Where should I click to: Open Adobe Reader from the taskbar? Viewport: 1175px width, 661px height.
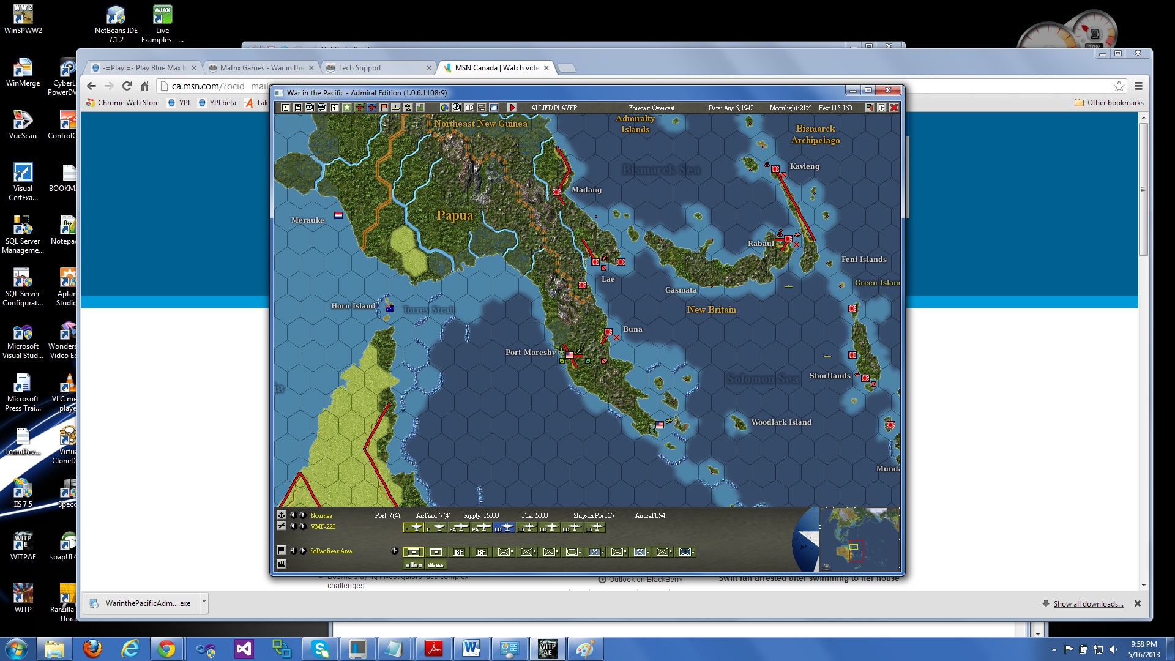pos(434,649)
